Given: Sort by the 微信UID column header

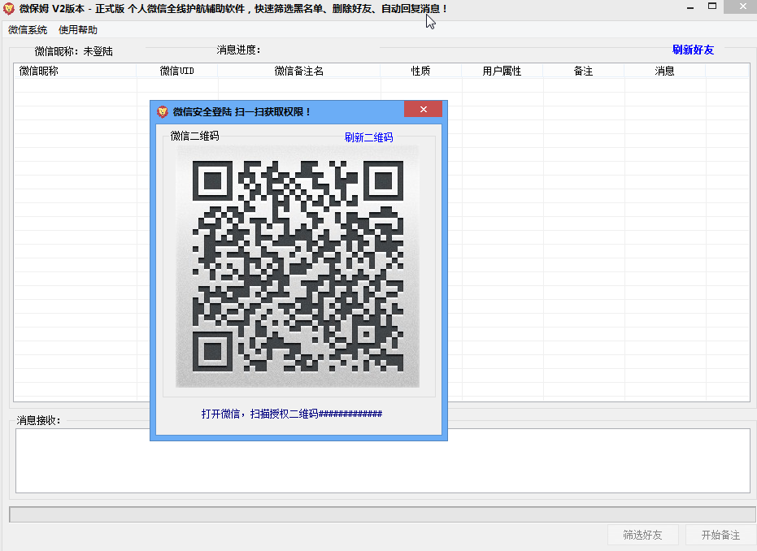Looking at the screenshot, I should point(176,71).
